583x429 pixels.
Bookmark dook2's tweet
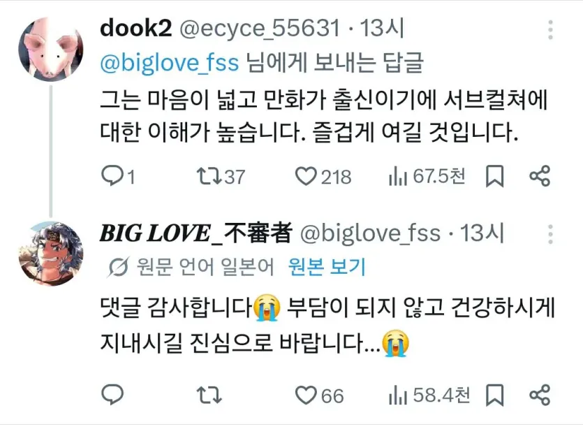pyautogui.click(x=495, y=176)
